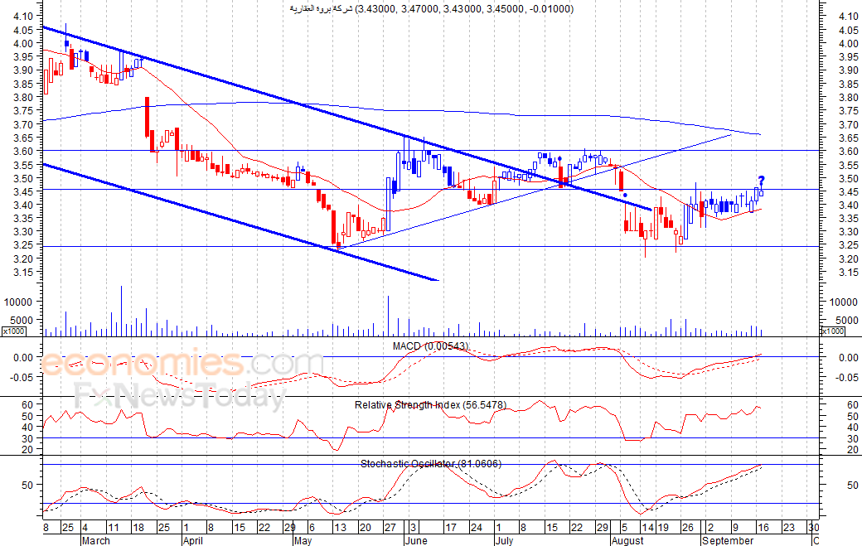Select the July month label
Image resolution: width=862 pixels, height=546 pixels.
tap(504, 540)
